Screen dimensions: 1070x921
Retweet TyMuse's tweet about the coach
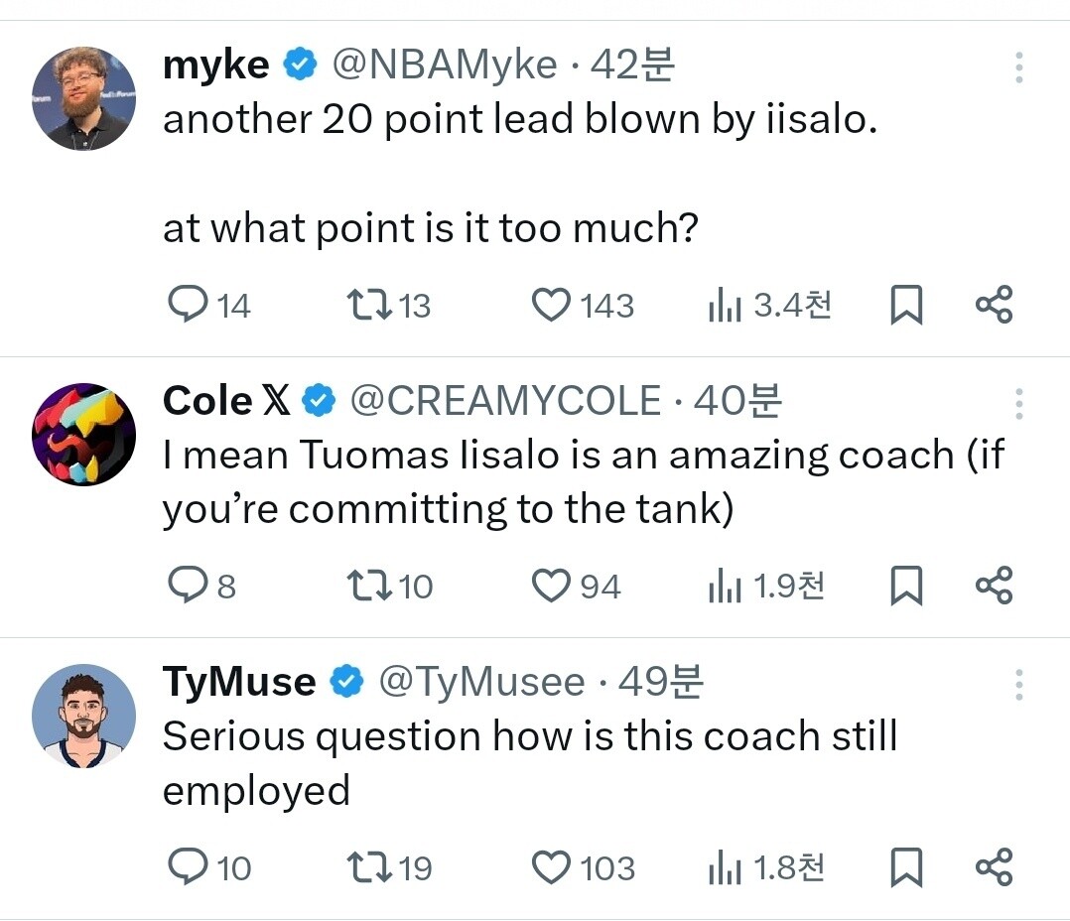pyautogui.click(x=367, y=867)
